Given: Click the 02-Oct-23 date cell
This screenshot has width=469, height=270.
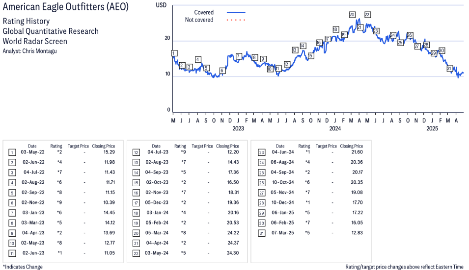Looking at the screenshot, I should pyautogui.click(x=157, y=182).
